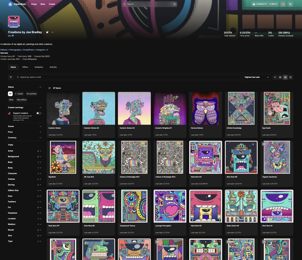This screenshot has width=302, height=260.
Task: Follow the X link in description
Action: [48, 50]
